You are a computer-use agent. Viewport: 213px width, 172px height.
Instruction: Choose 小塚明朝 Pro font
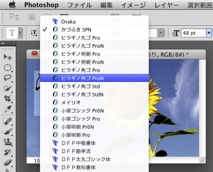pyautogui.click(x=94, y=135)
